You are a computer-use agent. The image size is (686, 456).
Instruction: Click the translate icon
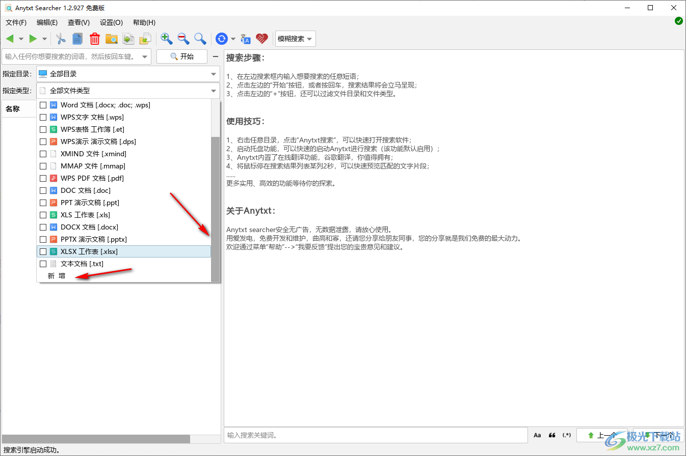pos(246,39)
